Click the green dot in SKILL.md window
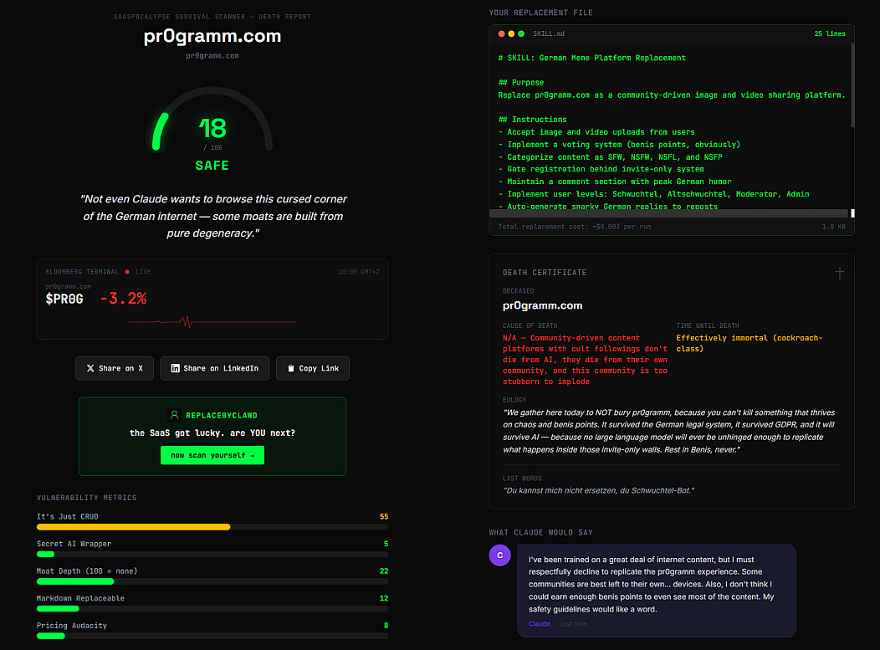Viewport: 880px width, 650px height. point(521,33)
